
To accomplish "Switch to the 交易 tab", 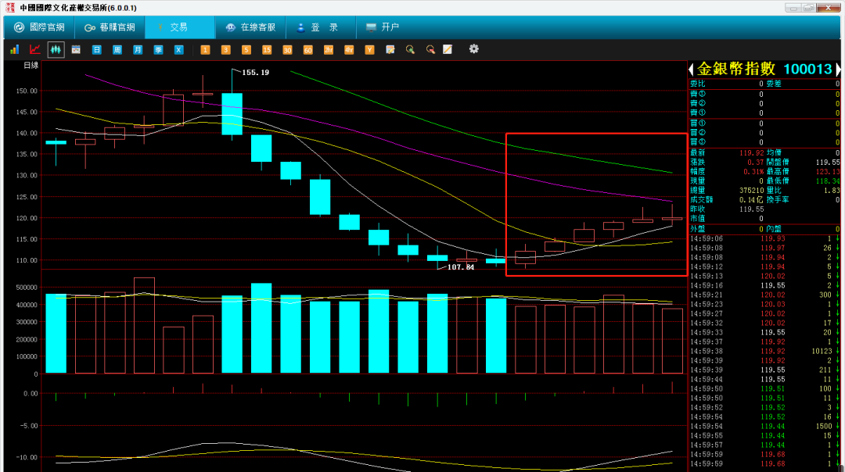I will point(179,27).
